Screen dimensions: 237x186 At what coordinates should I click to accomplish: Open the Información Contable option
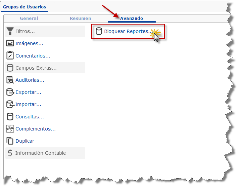tap(41, 153)
